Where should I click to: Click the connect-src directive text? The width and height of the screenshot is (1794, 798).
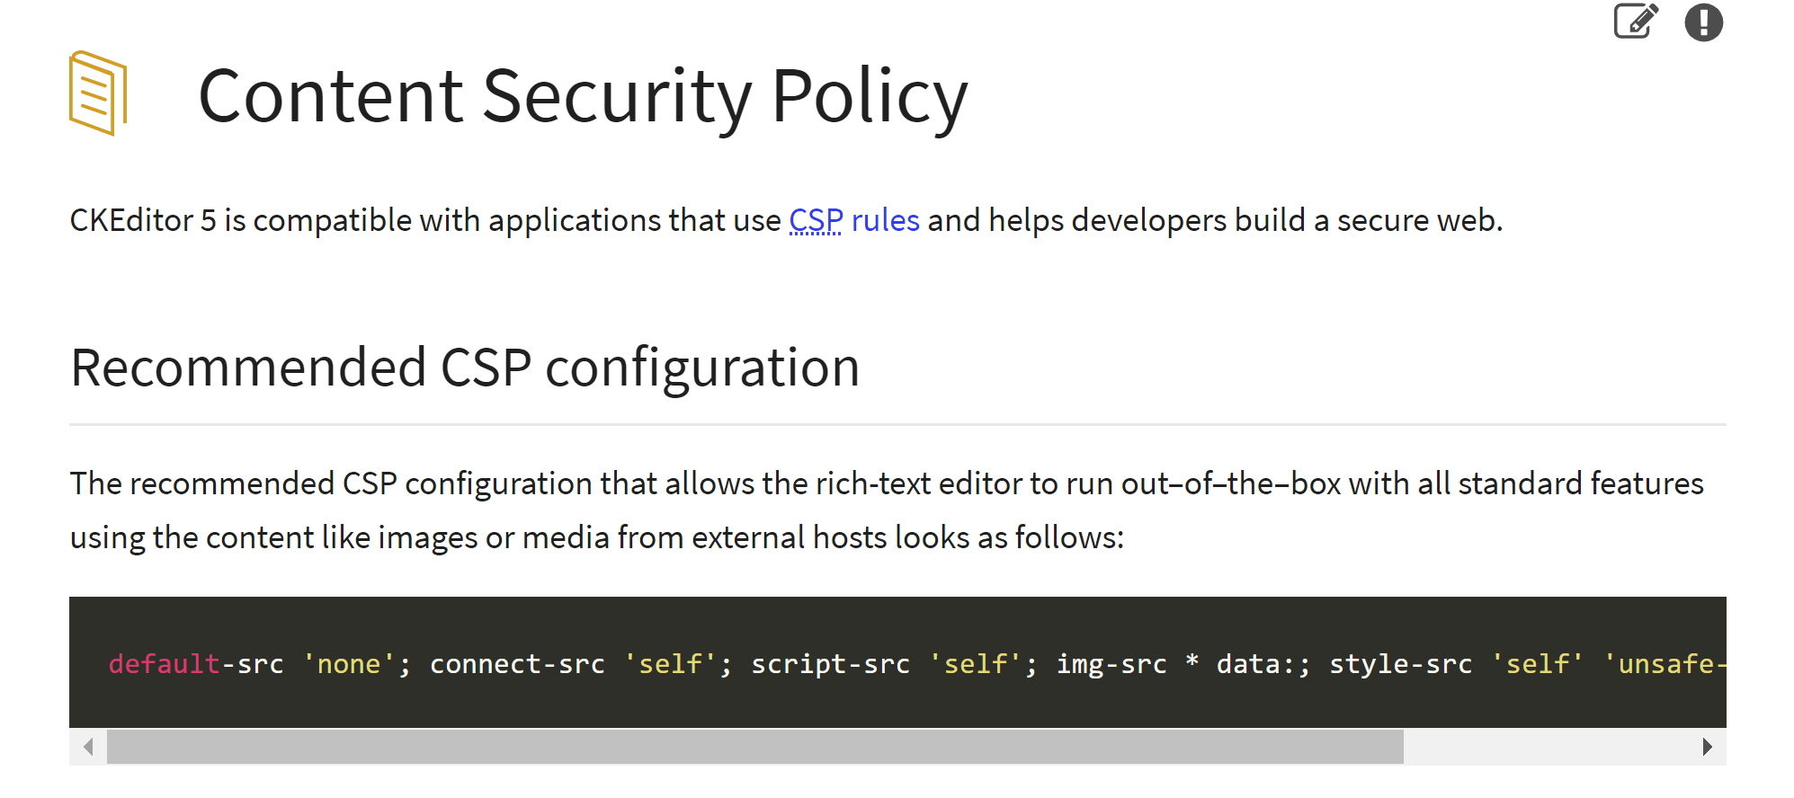tap(517, 664)
